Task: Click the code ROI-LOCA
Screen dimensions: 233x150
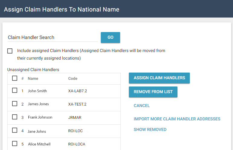Action: (77, 144)
